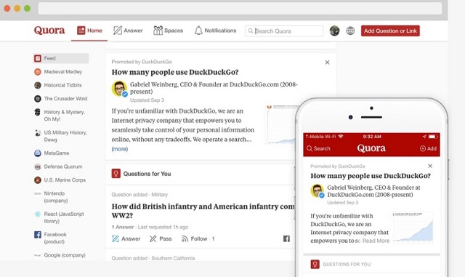
Task: Click Add Question or Link button
Action: [390, 31]
